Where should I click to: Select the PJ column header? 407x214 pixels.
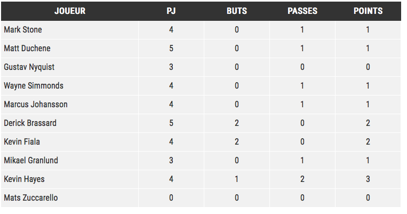(171, 11)
